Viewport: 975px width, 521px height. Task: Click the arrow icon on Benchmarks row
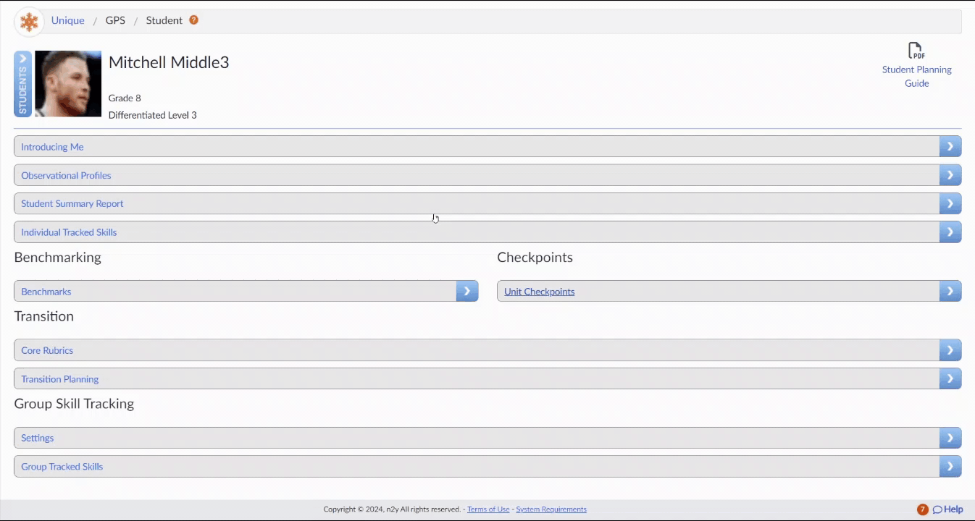point(467,291)
